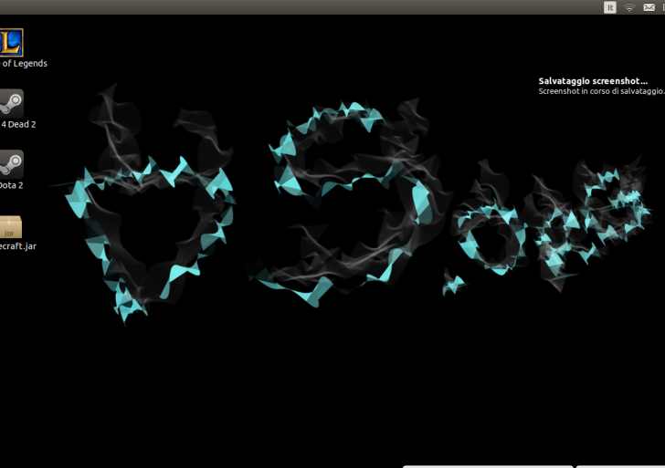Click the narrower bottom-right window edge
665x468 pixels.
coord(620,465)
